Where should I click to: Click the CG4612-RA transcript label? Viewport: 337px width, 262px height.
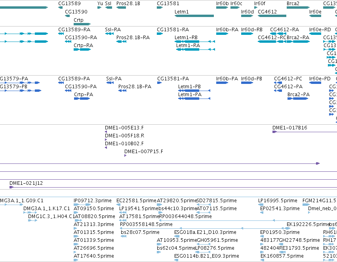coord(284,30)
